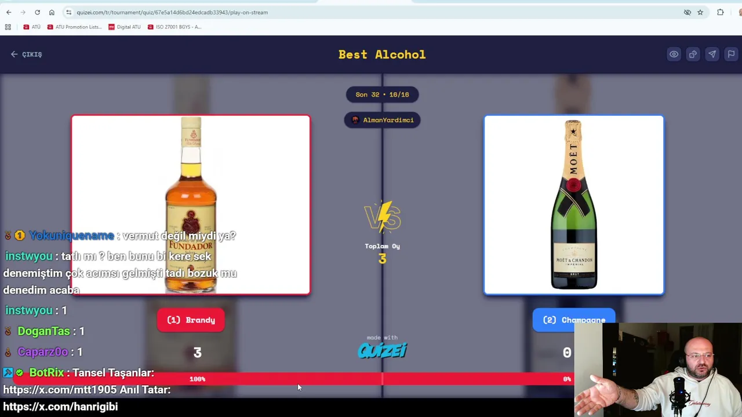
Task: Open the browser home page icon
Action: pos(52,12)
